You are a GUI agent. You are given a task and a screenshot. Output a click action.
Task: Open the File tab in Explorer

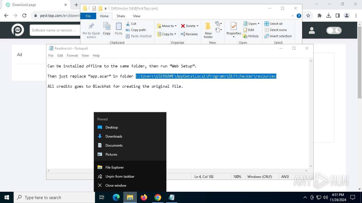(x=88, y=16)
